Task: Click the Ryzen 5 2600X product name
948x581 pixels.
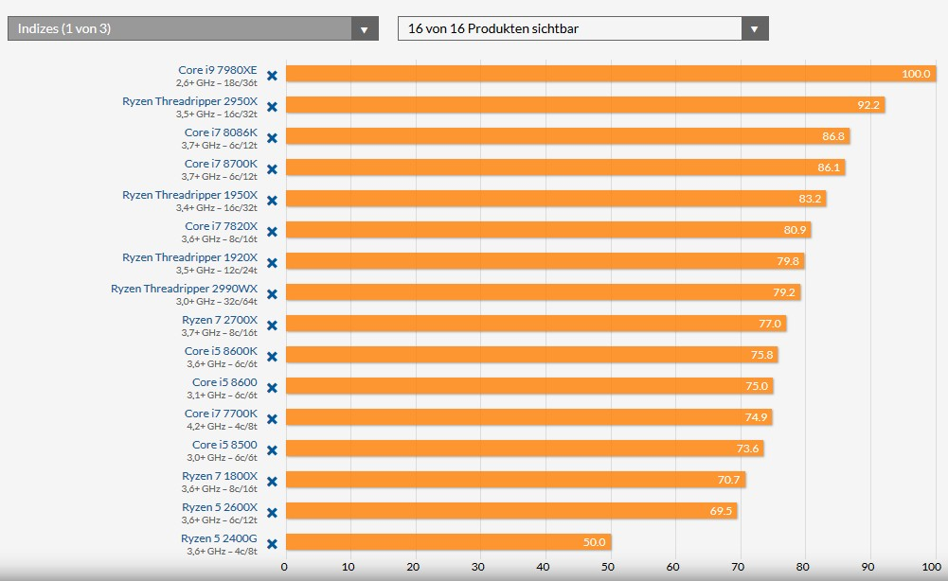Action: click(219, 506)
